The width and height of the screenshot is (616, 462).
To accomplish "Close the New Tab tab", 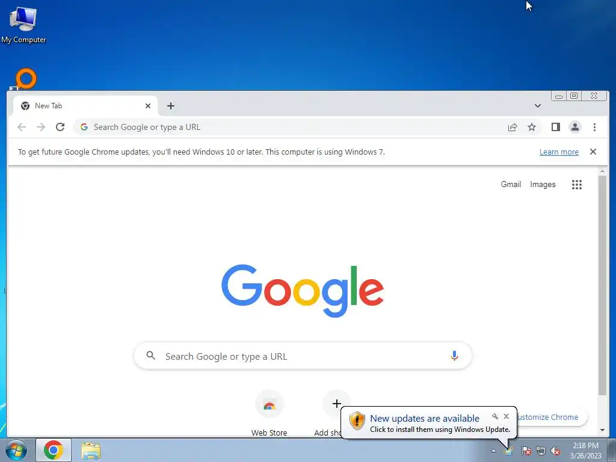I will 148,106.
